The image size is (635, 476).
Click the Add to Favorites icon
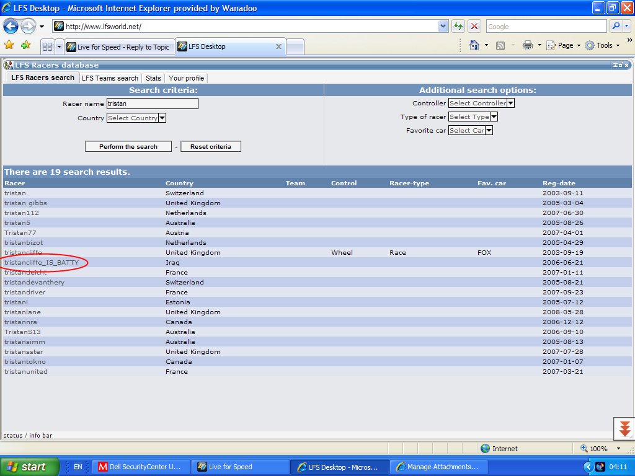26,45
